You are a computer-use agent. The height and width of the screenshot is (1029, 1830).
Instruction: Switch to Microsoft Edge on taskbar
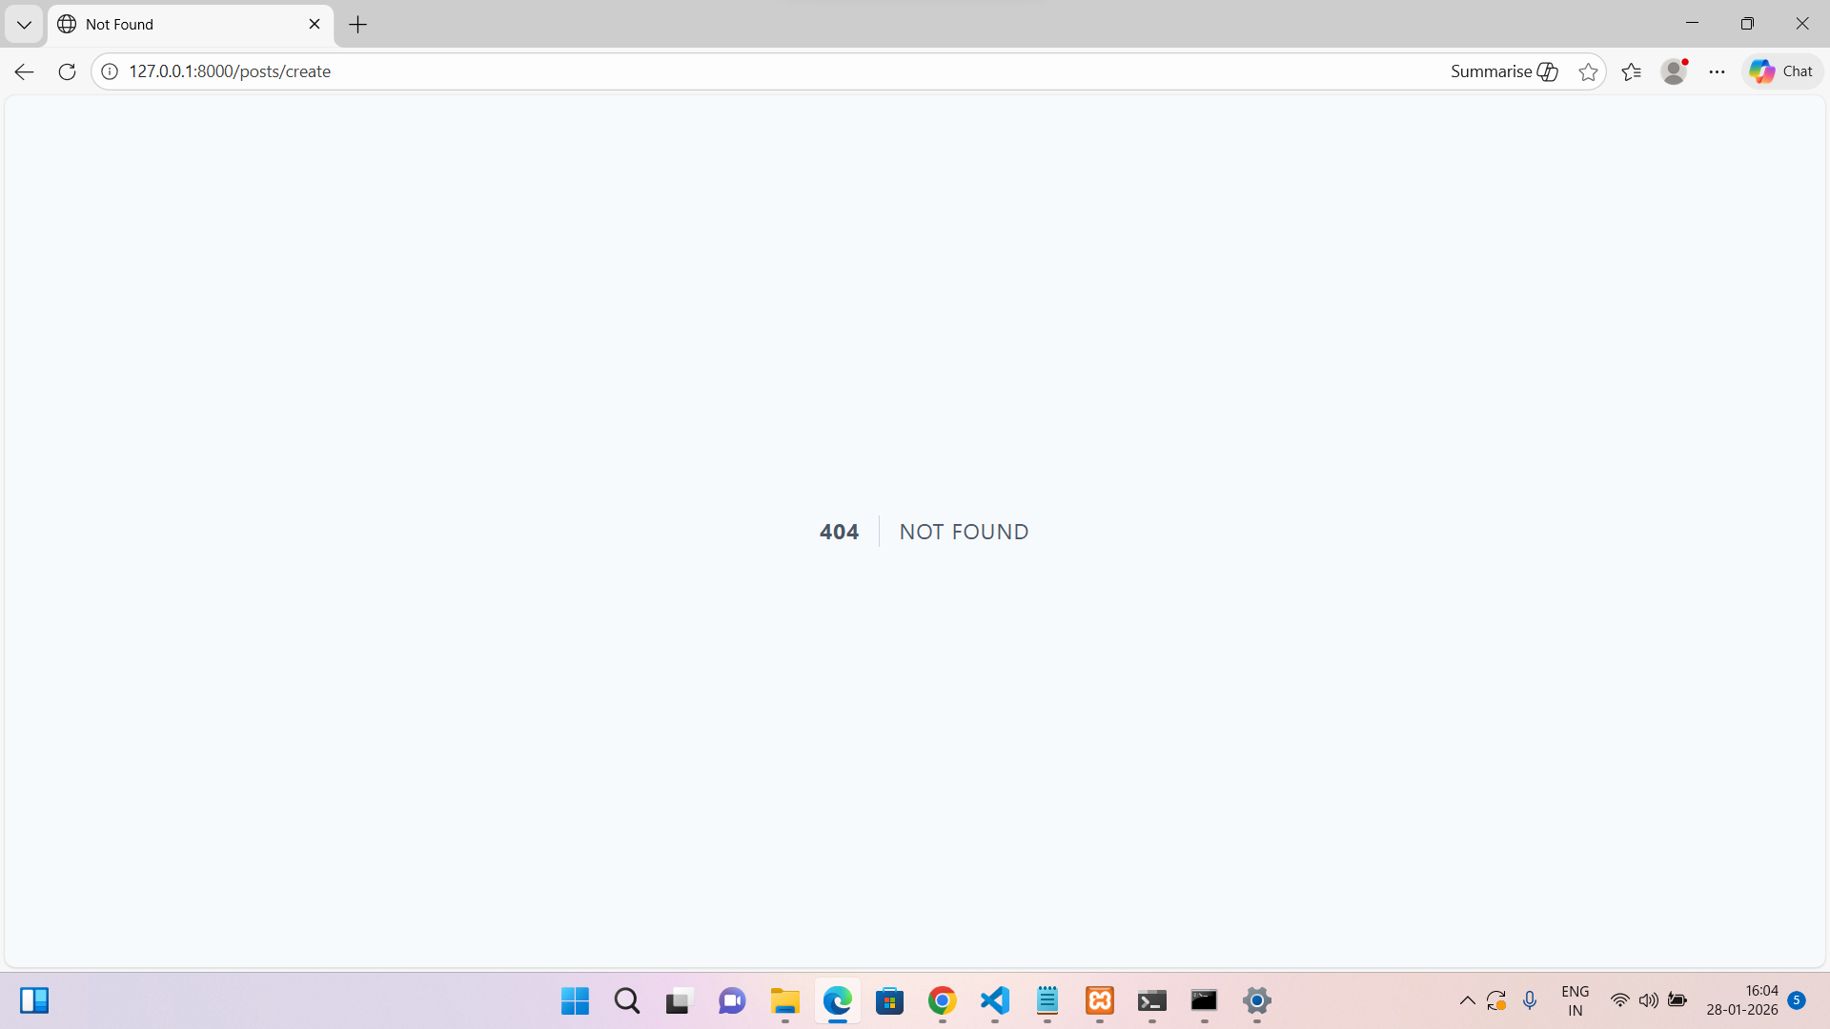(x=838, y=1000)
